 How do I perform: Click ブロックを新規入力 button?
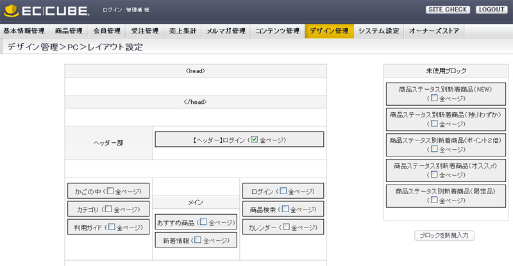444,236
